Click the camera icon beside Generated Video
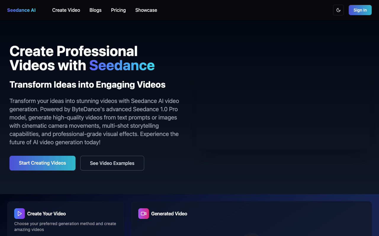The height and width of the screenshot is (236, 379). pyautogui.click(x=144, y=214)
